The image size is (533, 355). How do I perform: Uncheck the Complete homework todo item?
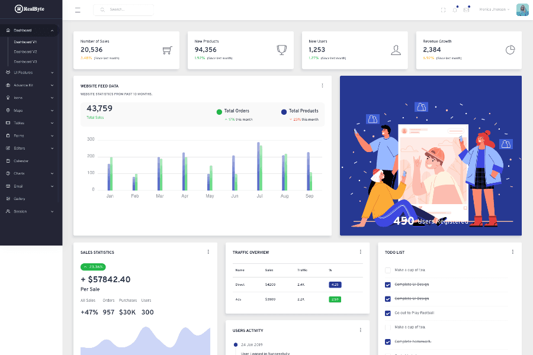click(387, 341)
